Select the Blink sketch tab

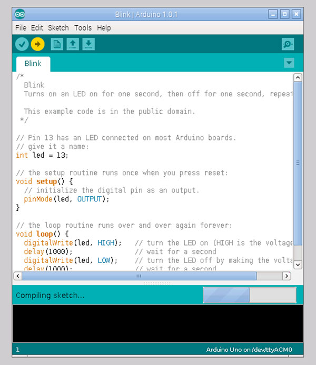33,64
